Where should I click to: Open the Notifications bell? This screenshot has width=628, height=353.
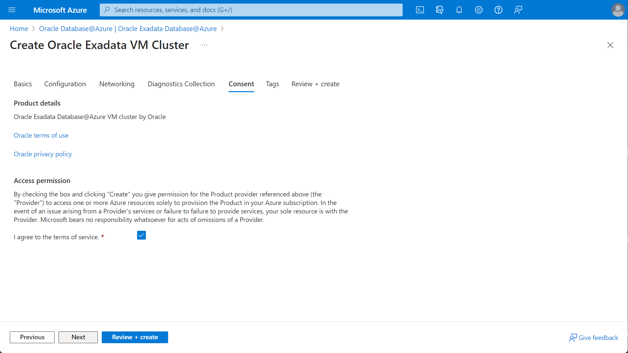[x=459, y=10]
